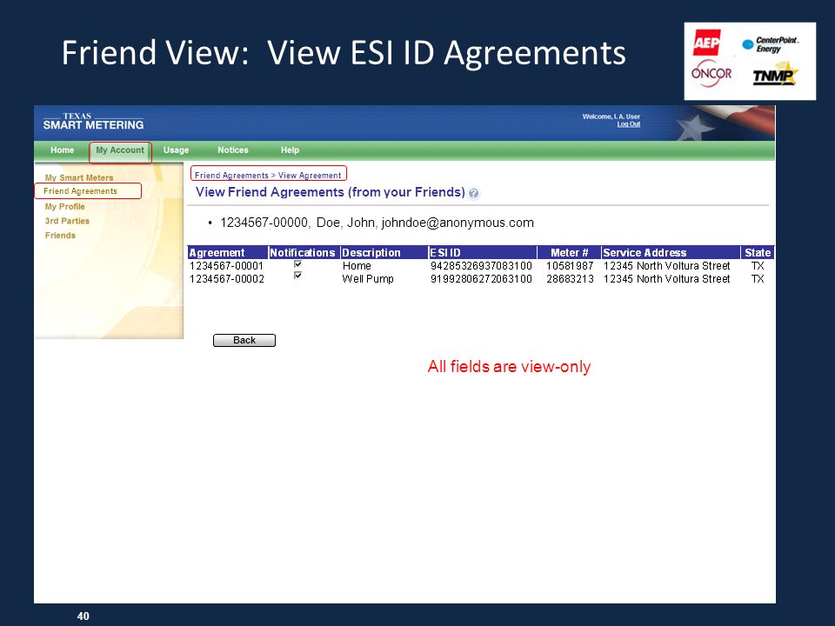Click TX state in the Home row
This screenshot has width=835, height=626.
[x=758, y=266]
